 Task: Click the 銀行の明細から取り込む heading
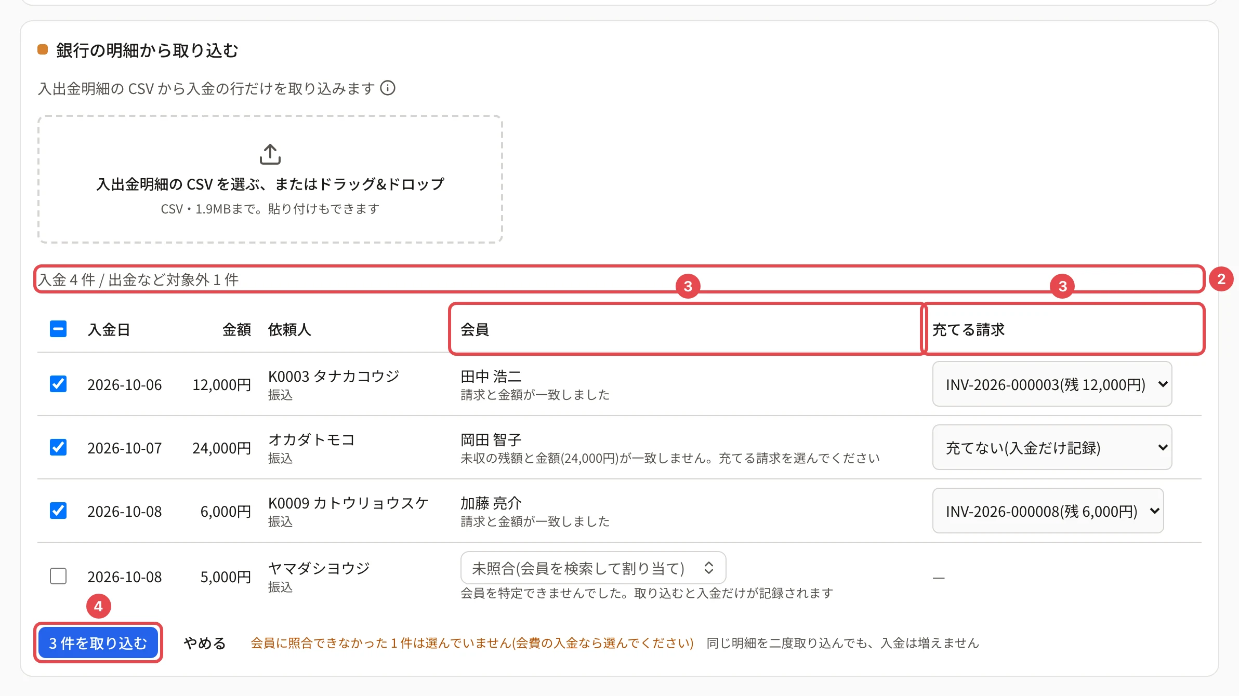click(147, 50)
